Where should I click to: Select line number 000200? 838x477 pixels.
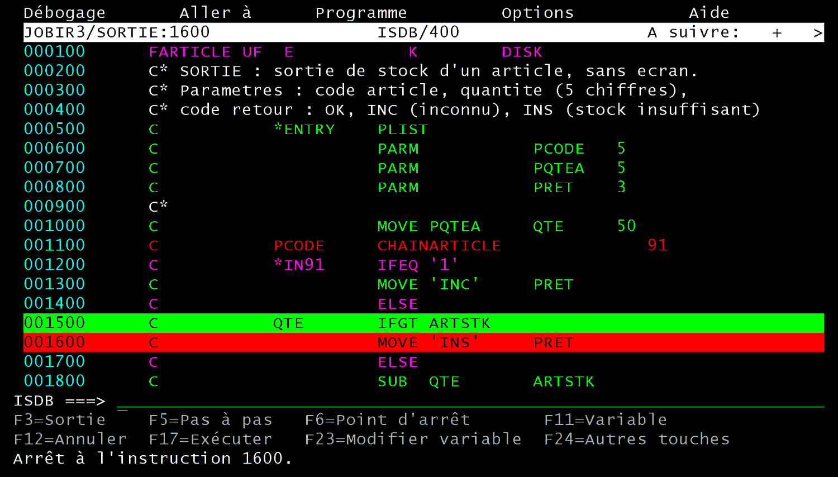coord(54,71)
